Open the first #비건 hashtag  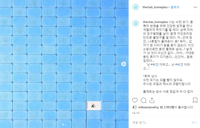tap(155, 65)
